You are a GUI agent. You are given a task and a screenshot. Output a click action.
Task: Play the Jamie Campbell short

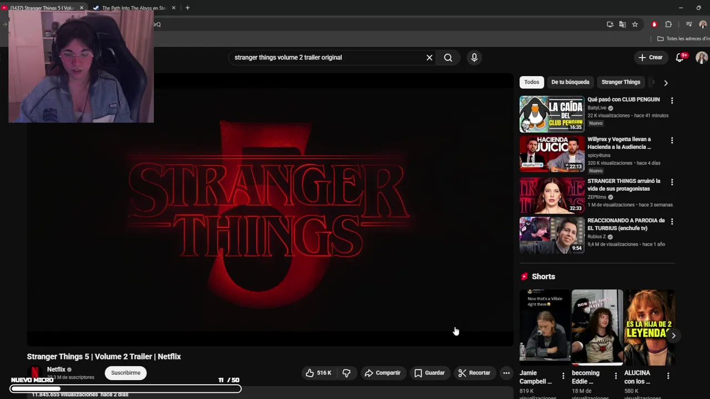pos(545,326)
